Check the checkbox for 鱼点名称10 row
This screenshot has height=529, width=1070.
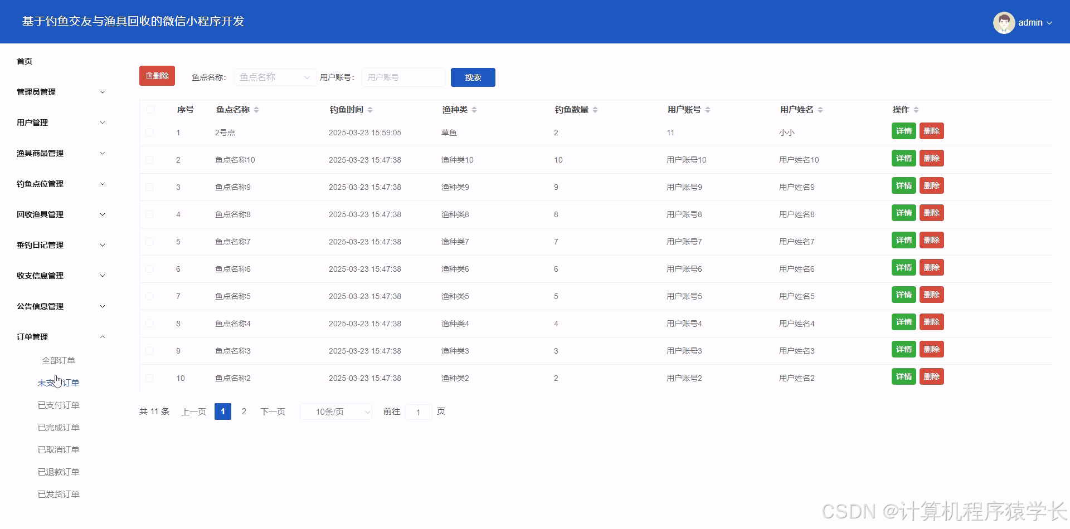pyautogui.click(x=149, y=160)
